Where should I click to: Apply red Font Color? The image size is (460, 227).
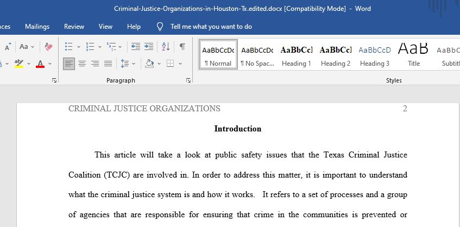point(40,64)
